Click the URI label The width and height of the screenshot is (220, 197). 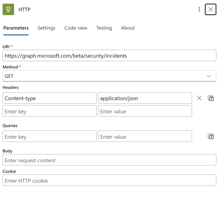(x=6, y=46)
